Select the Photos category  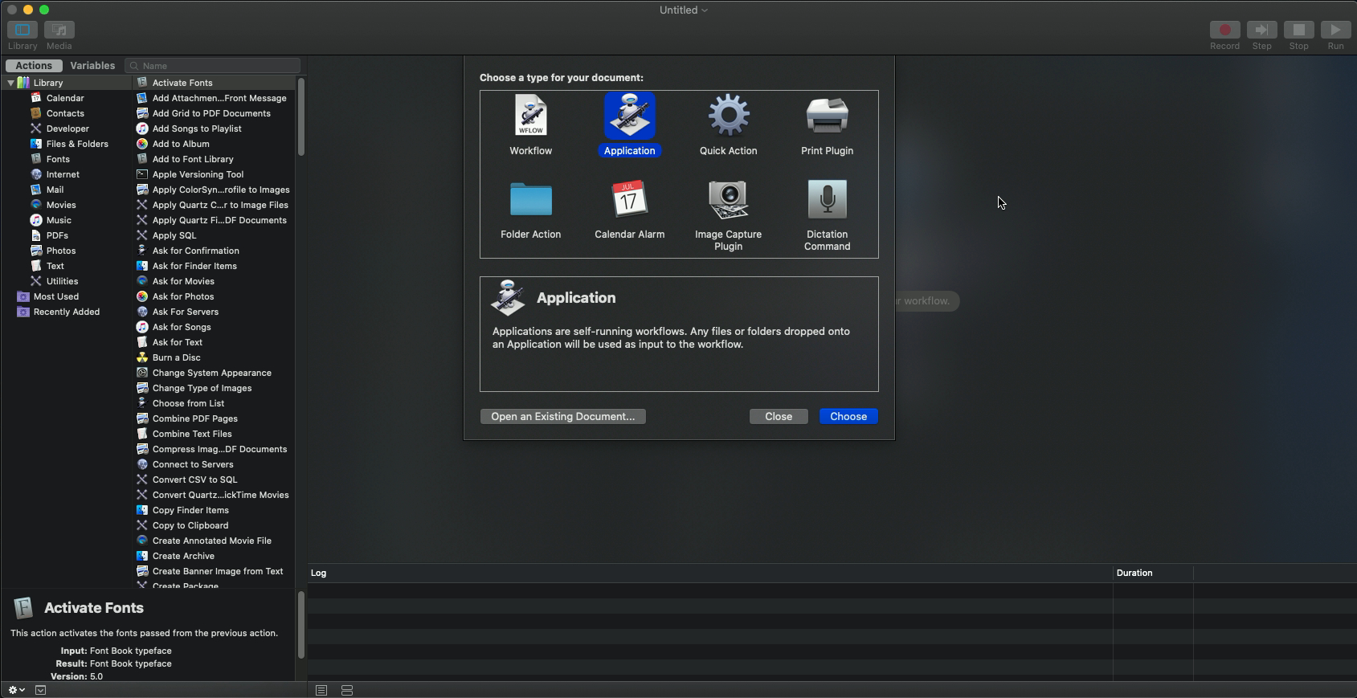pyautogui.click(x=61, y=251)
